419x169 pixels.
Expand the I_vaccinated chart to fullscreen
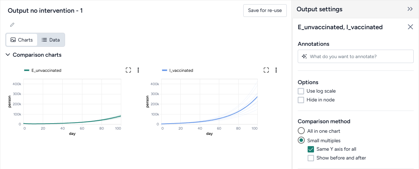point(266,70)
